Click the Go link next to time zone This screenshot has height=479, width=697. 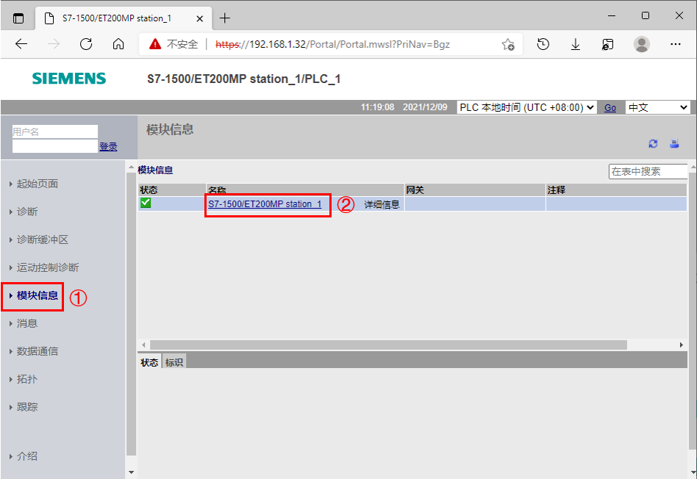[x=610, y=108]
